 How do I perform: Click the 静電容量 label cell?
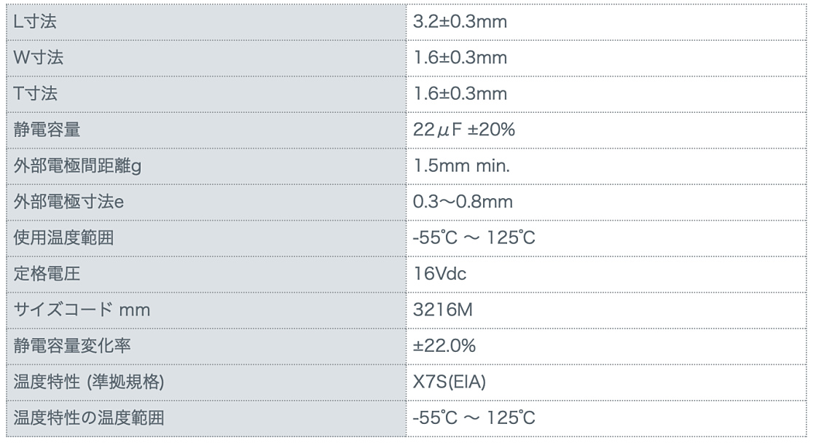click(47, 130)
